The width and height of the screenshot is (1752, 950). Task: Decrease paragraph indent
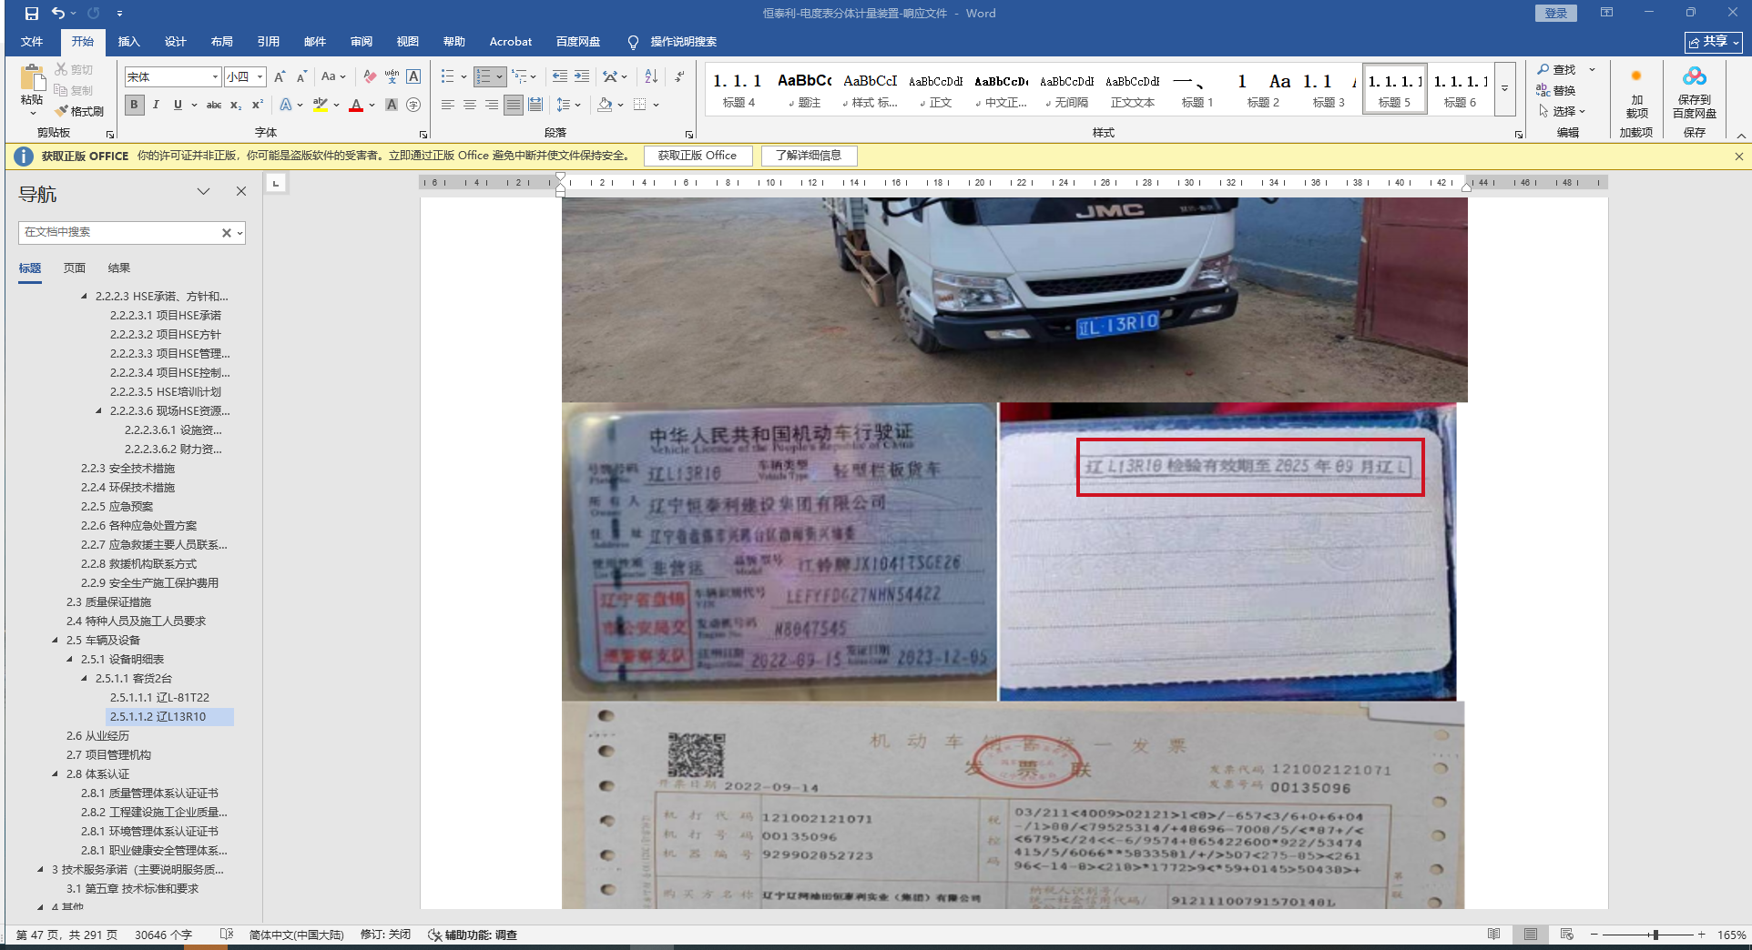(x=560, y=76)
